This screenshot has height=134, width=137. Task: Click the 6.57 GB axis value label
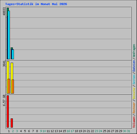pyautogui.click(x=4, y=100)
